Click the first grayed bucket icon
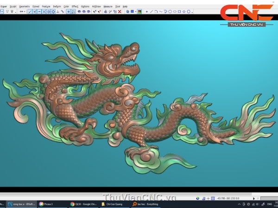The width and height of the screenshot is (278, 208). (x=7, y=12)
